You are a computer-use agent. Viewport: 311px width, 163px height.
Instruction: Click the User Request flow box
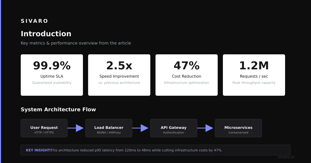[44, 128]
